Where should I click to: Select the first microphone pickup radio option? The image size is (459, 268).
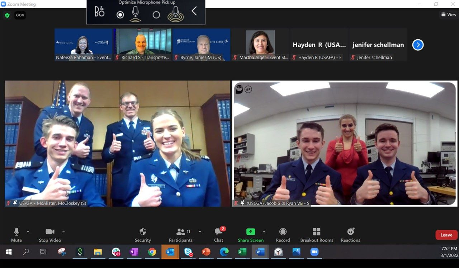[120, 15]
